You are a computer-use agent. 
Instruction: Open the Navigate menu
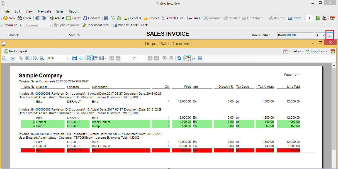click(44, 11)
